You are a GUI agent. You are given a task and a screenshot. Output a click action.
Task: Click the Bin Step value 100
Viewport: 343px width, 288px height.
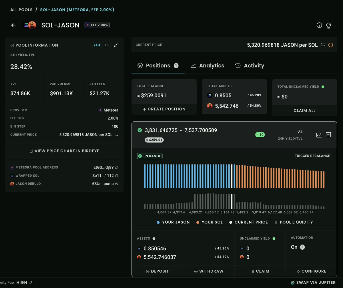pos(115,126)
